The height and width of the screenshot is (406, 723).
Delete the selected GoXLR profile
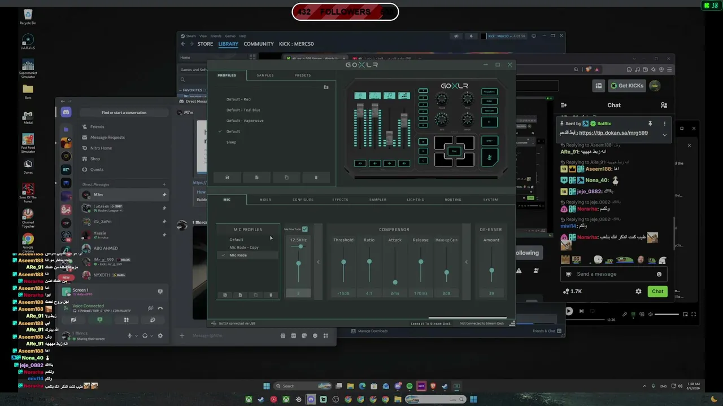316,178
